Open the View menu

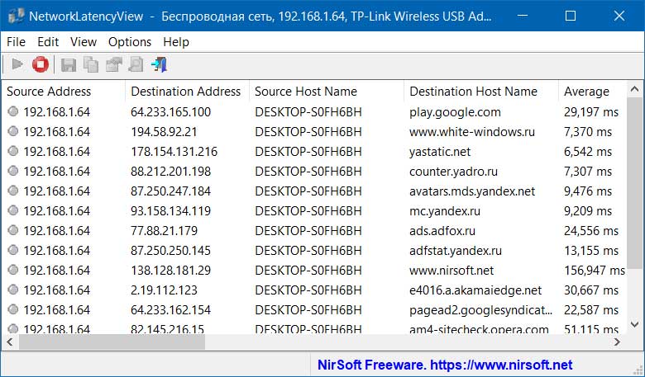83,42
